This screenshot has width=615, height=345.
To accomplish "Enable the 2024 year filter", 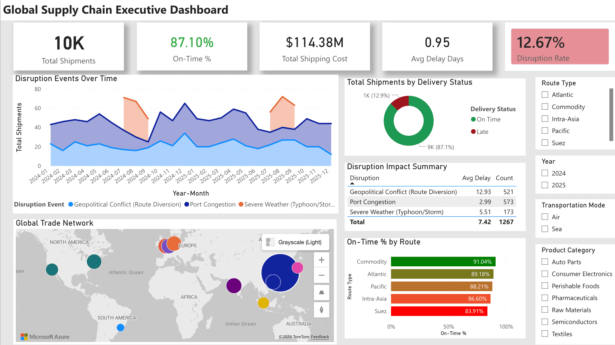I will 544,173.
